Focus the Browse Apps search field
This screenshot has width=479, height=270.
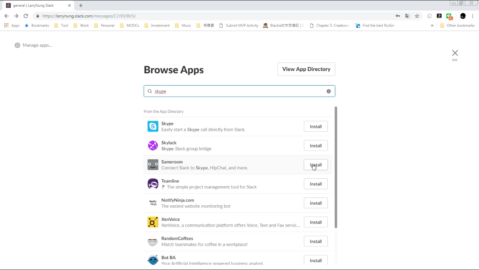coord(239,91)
